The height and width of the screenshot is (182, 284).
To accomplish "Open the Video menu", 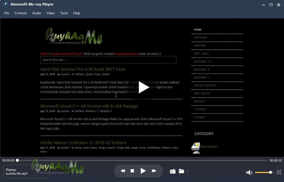I will pyautogui.click(x=51, y=13).
